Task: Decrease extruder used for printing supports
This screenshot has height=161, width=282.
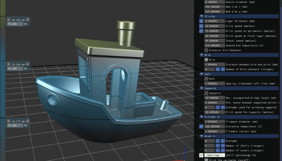Action: tap(218, 107)
